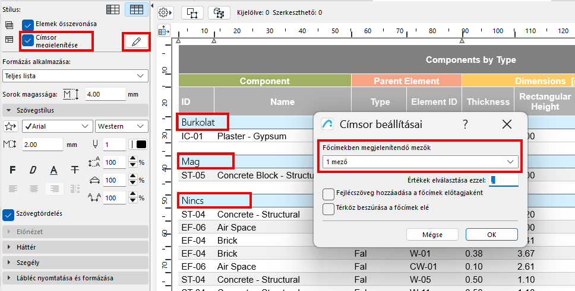Viewport: 575px width, 291px height.
Task: Close the Címsor beállításai dialog
Action: coord(507,124)
